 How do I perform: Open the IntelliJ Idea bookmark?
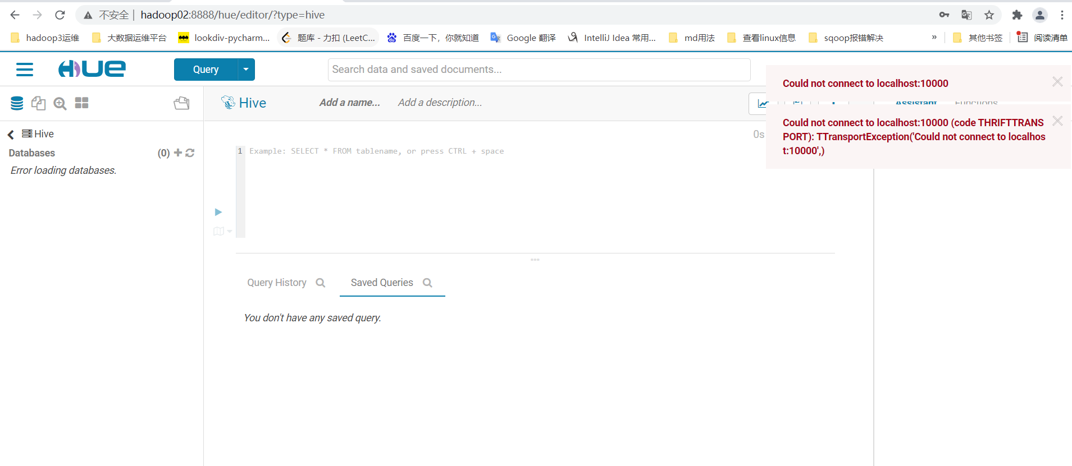pyautogui.click(x=612, y=38)
